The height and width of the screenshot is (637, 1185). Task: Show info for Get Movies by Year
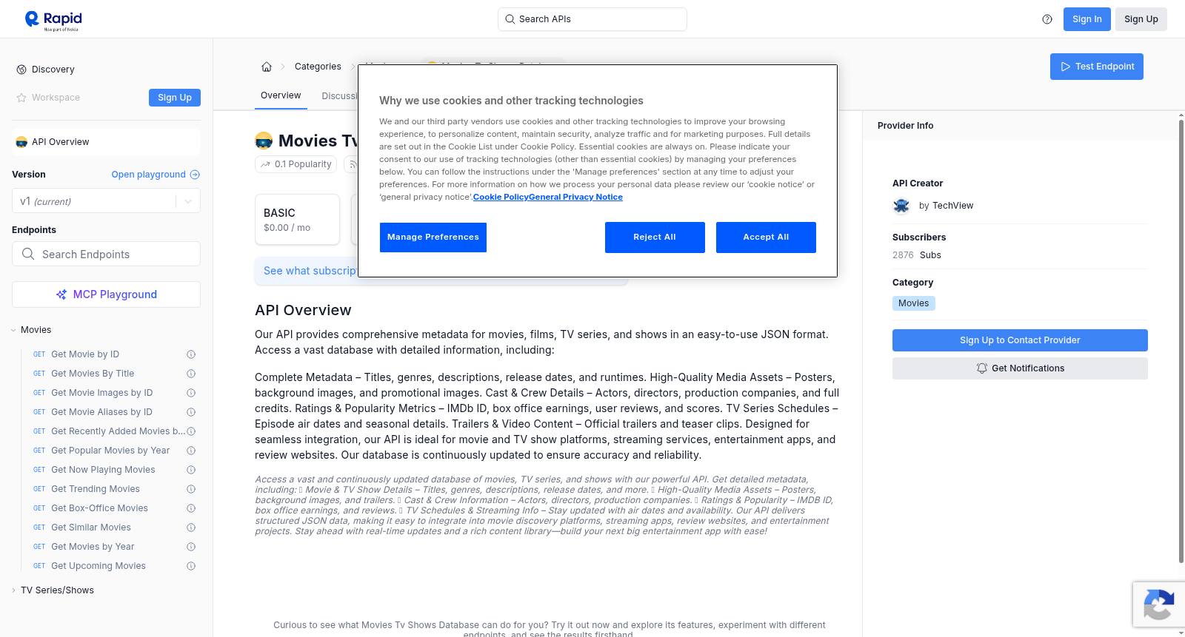click(191, 547)
